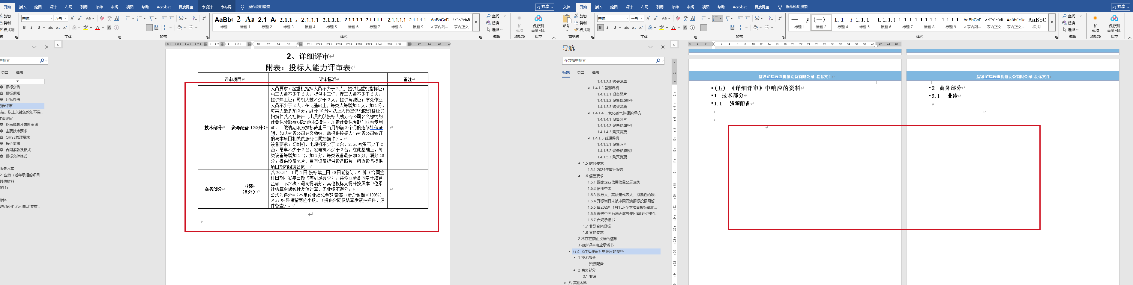Increase font size in the right window's ribbon

(648, 19)
